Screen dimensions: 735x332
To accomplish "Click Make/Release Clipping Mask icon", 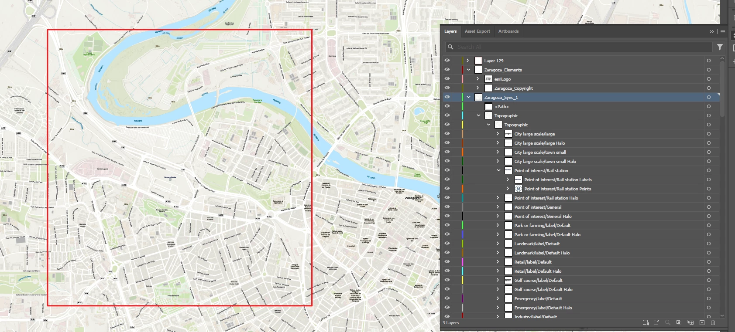I will pos(679,322).
